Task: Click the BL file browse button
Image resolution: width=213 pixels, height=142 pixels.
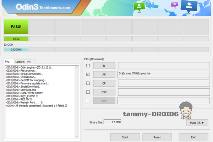Action: (x=104, y=66)
